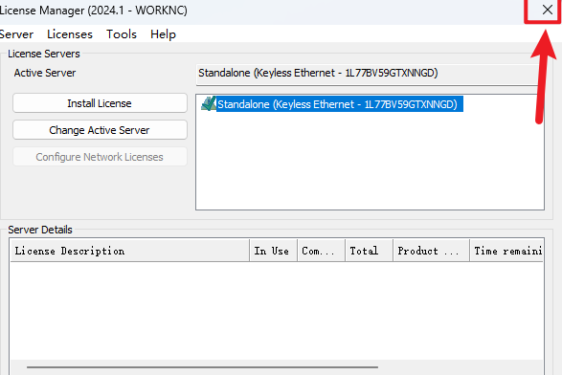The height and width of the screenshot is (375, 562).
Task: Click the Com... column header
Action: (x=321, y=251)
